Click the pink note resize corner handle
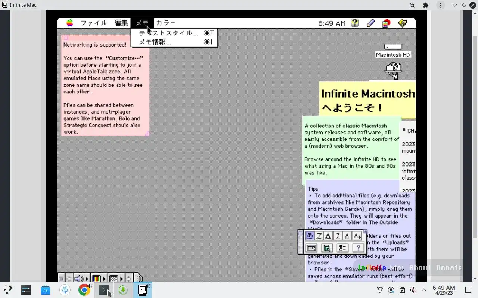Image resolution: width=478 pixels, height=298 pixels. (x=147, y=133)
